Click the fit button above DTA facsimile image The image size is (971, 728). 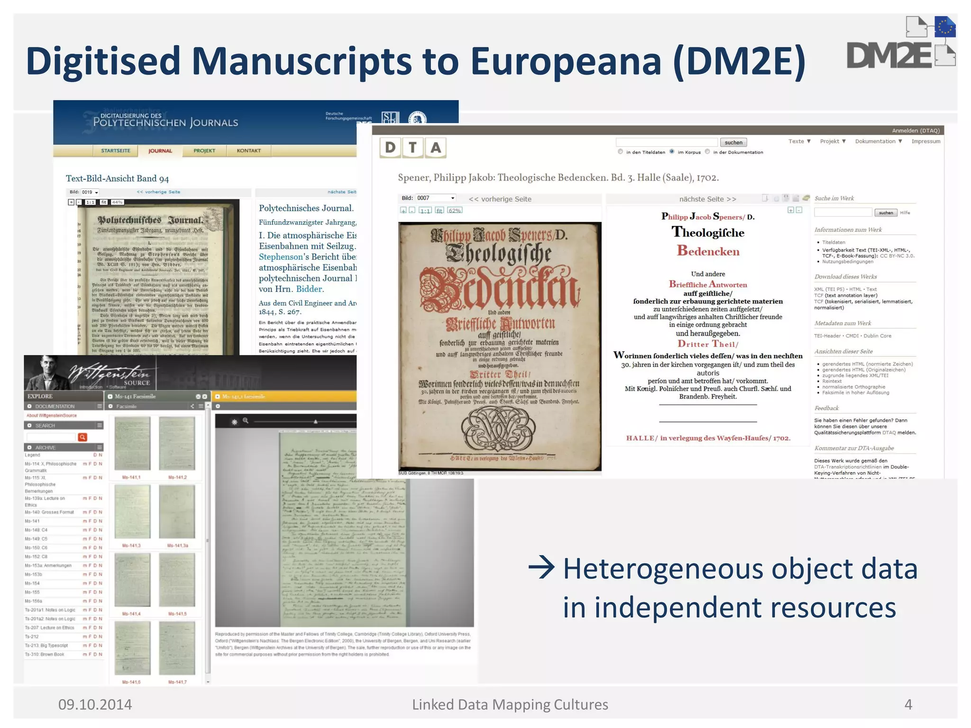[x=440, y=210]
